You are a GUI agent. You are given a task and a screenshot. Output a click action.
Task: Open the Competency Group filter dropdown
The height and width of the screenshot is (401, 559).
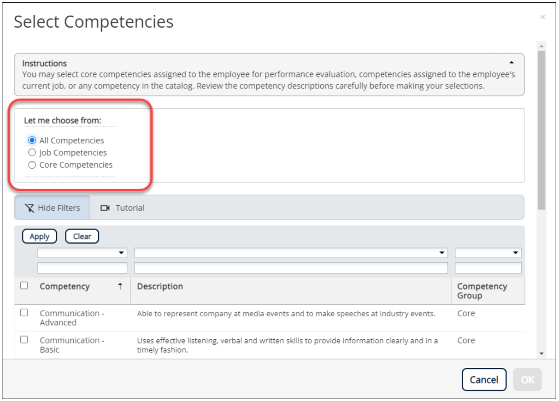488,253
